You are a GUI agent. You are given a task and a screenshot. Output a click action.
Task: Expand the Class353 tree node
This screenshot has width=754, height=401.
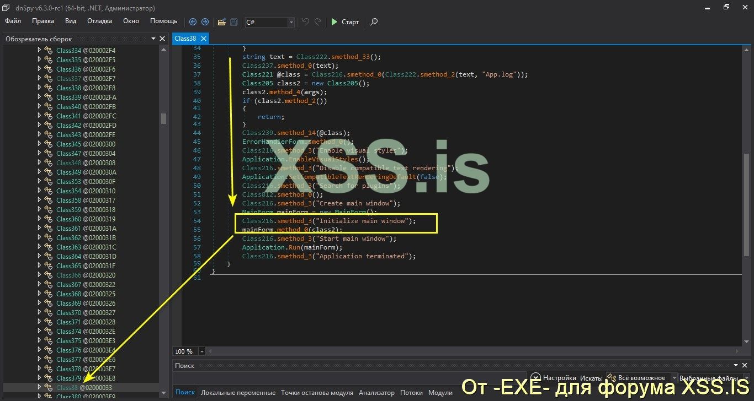[x=39, y=181]
